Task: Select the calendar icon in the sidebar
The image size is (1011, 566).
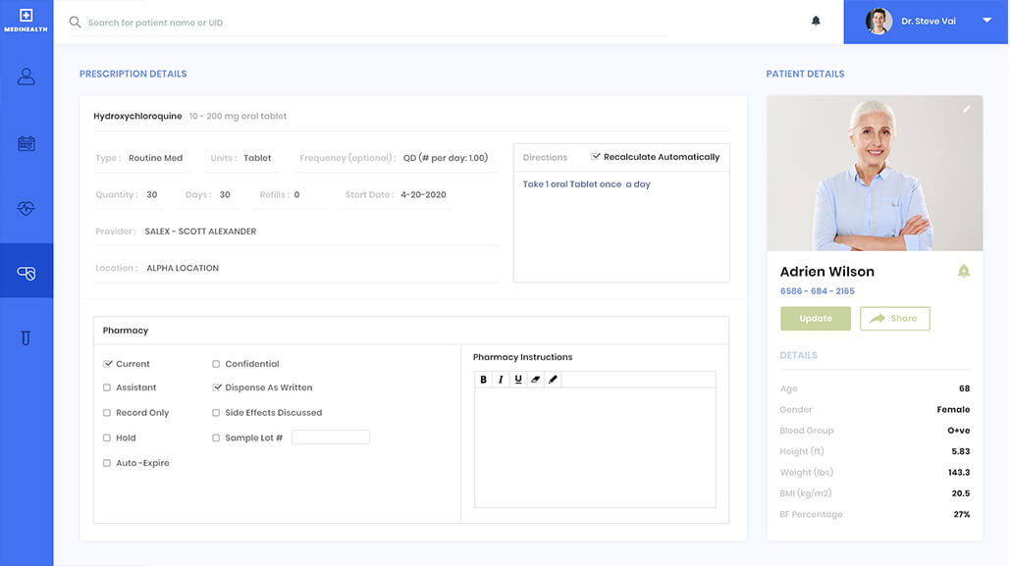Action: pyautogui.click(x=27, y=141)
